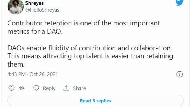This screenshot has width=194, height=107.
Task: Click the 'Contributor retention is one' text line
Action: coord(84,23)
